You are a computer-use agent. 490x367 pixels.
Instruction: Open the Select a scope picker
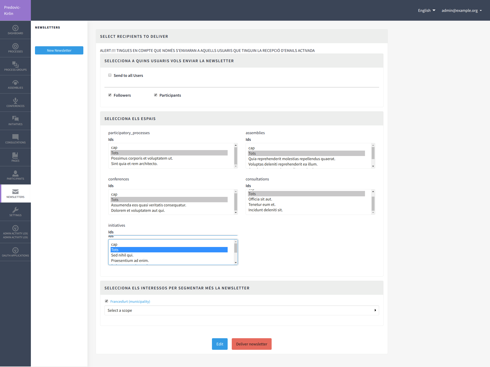click(x=242, y=310)
